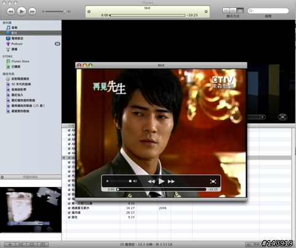The width and height of the screenshot is (296, 248).
Task: Click the iTunes toolbar Previous track button
Action: 10,12
